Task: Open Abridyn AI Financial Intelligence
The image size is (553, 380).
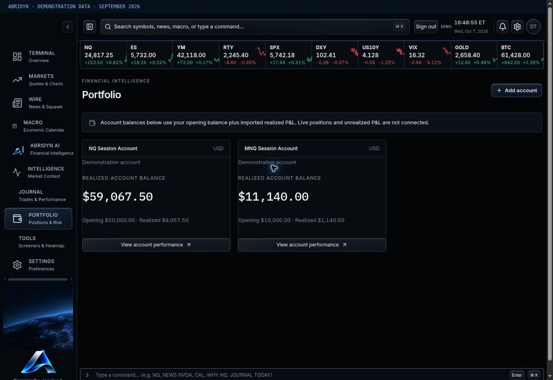Action: coord(38,149)
